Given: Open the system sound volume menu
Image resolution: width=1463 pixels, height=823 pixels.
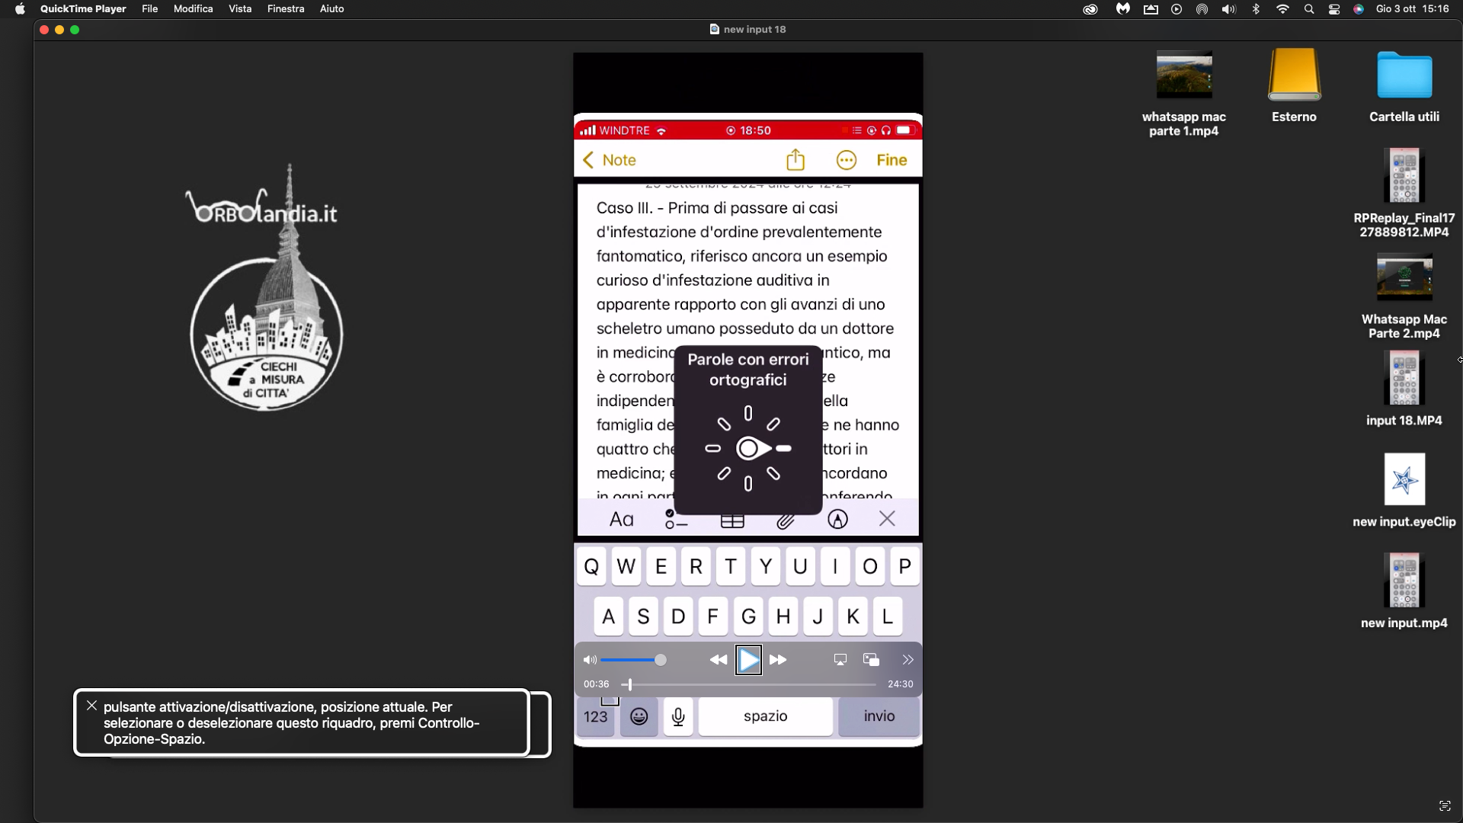Looking at the screenshot, I should [x=1228, y=9].
